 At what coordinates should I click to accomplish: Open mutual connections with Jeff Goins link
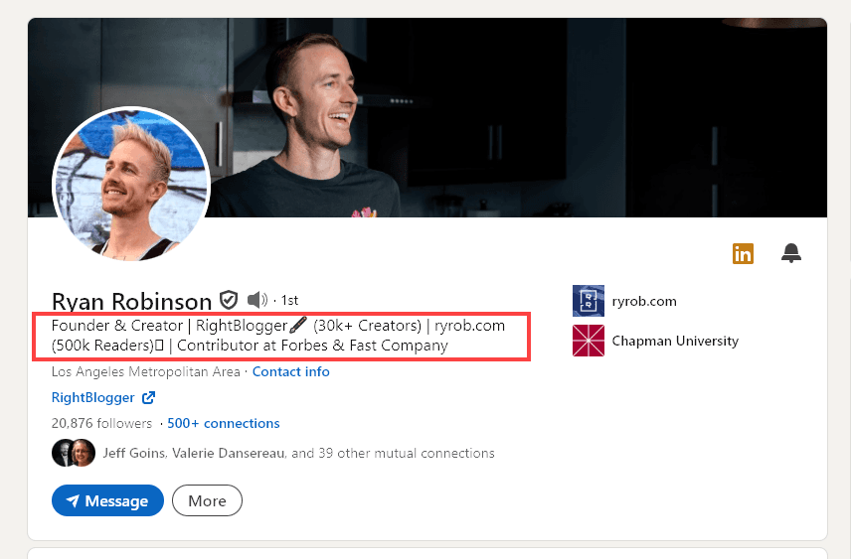click(x=298, y=453)
